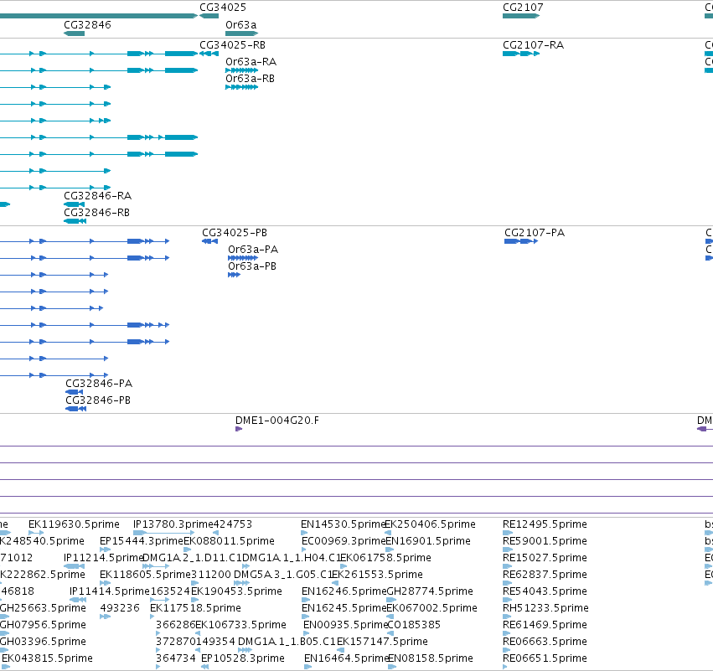Click the Or63a-PA protein label
Image resolution: width=713 pixels, height=671 pixels.
click(x=253, y=250)
